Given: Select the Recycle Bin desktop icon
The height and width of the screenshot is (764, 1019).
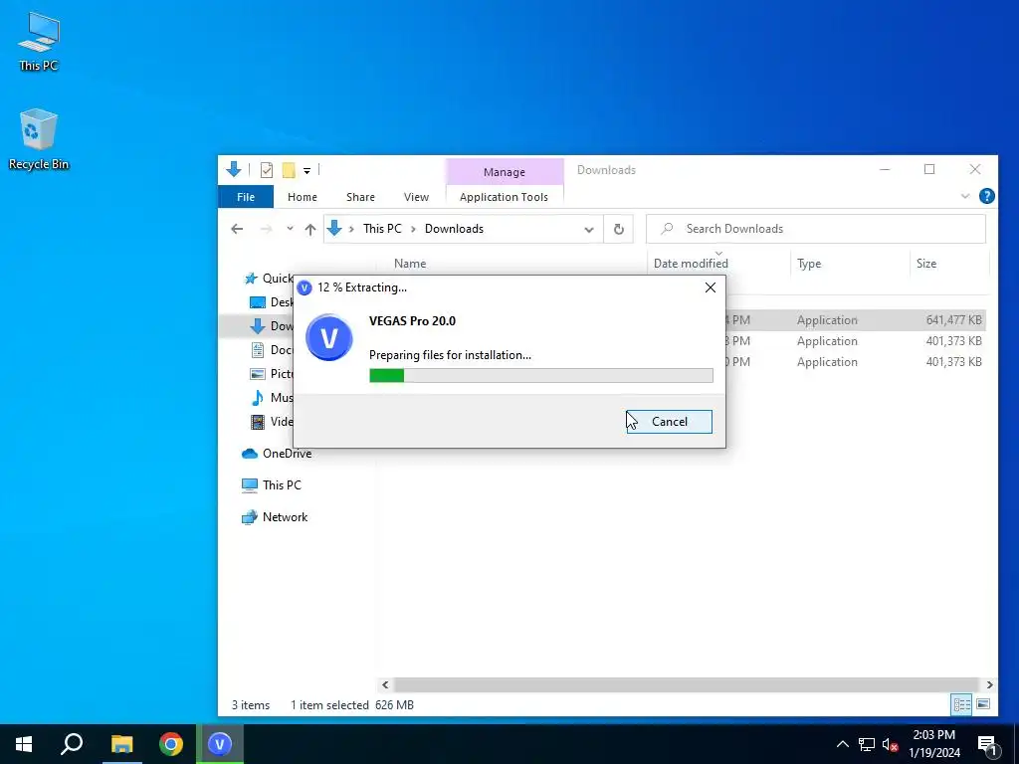Looking at the screenshot, I should click(39, 139).
